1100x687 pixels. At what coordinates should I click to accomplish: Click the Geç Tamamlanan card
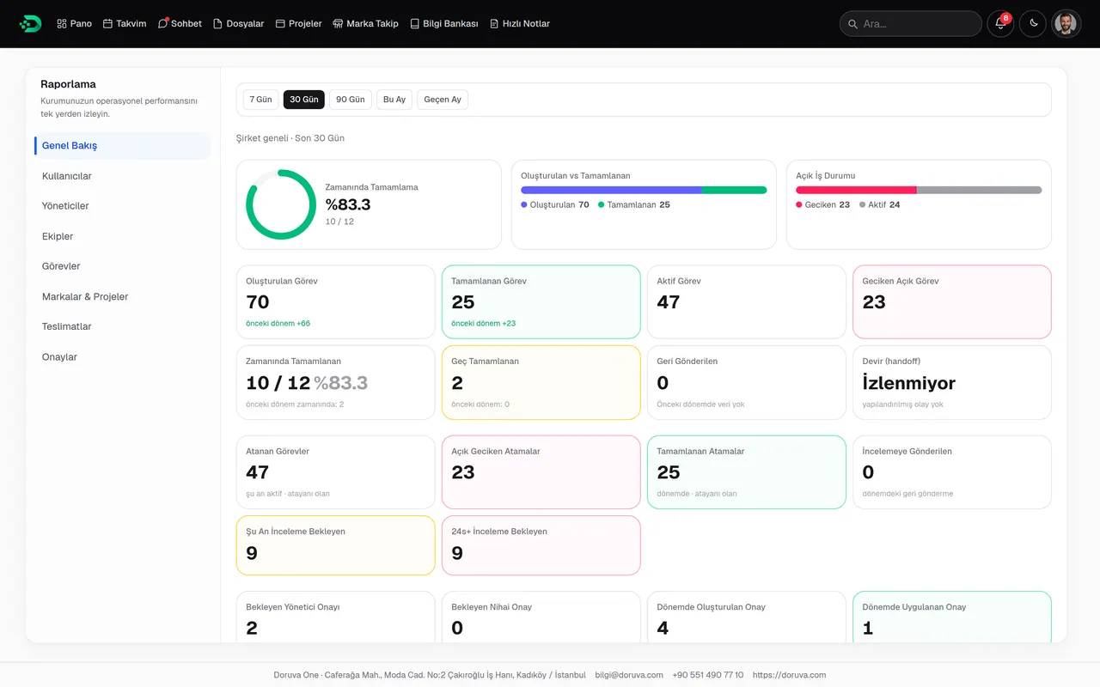point(541,382)
